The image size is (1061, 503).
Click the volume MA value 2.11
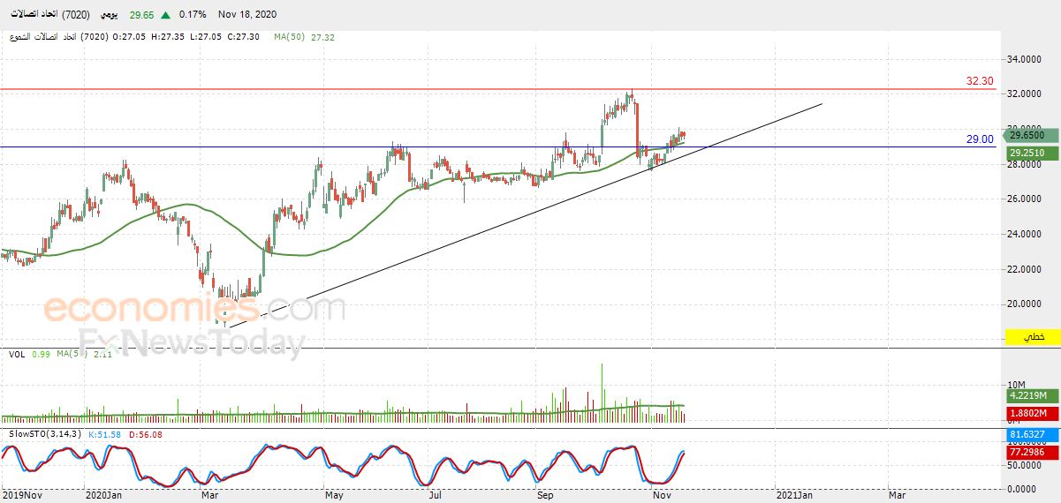(102, 354)
